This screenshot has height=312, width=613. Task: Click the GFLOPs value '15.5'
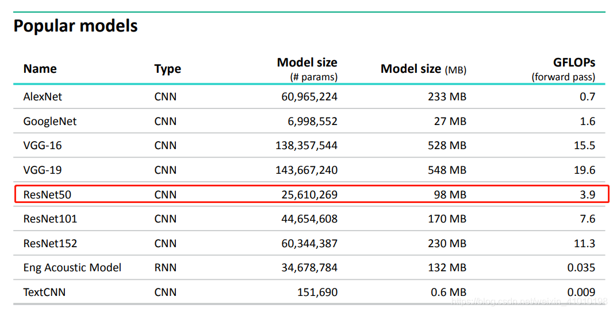[584, 146]
